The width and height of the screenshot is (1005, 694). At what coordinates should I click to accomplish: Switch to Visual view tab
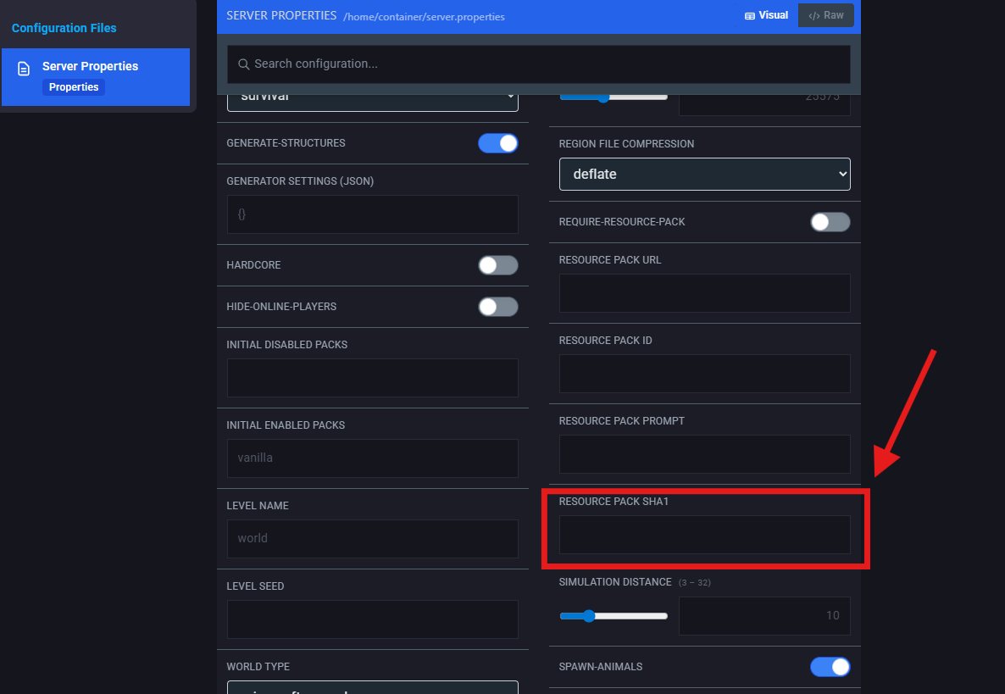(766, 15)
